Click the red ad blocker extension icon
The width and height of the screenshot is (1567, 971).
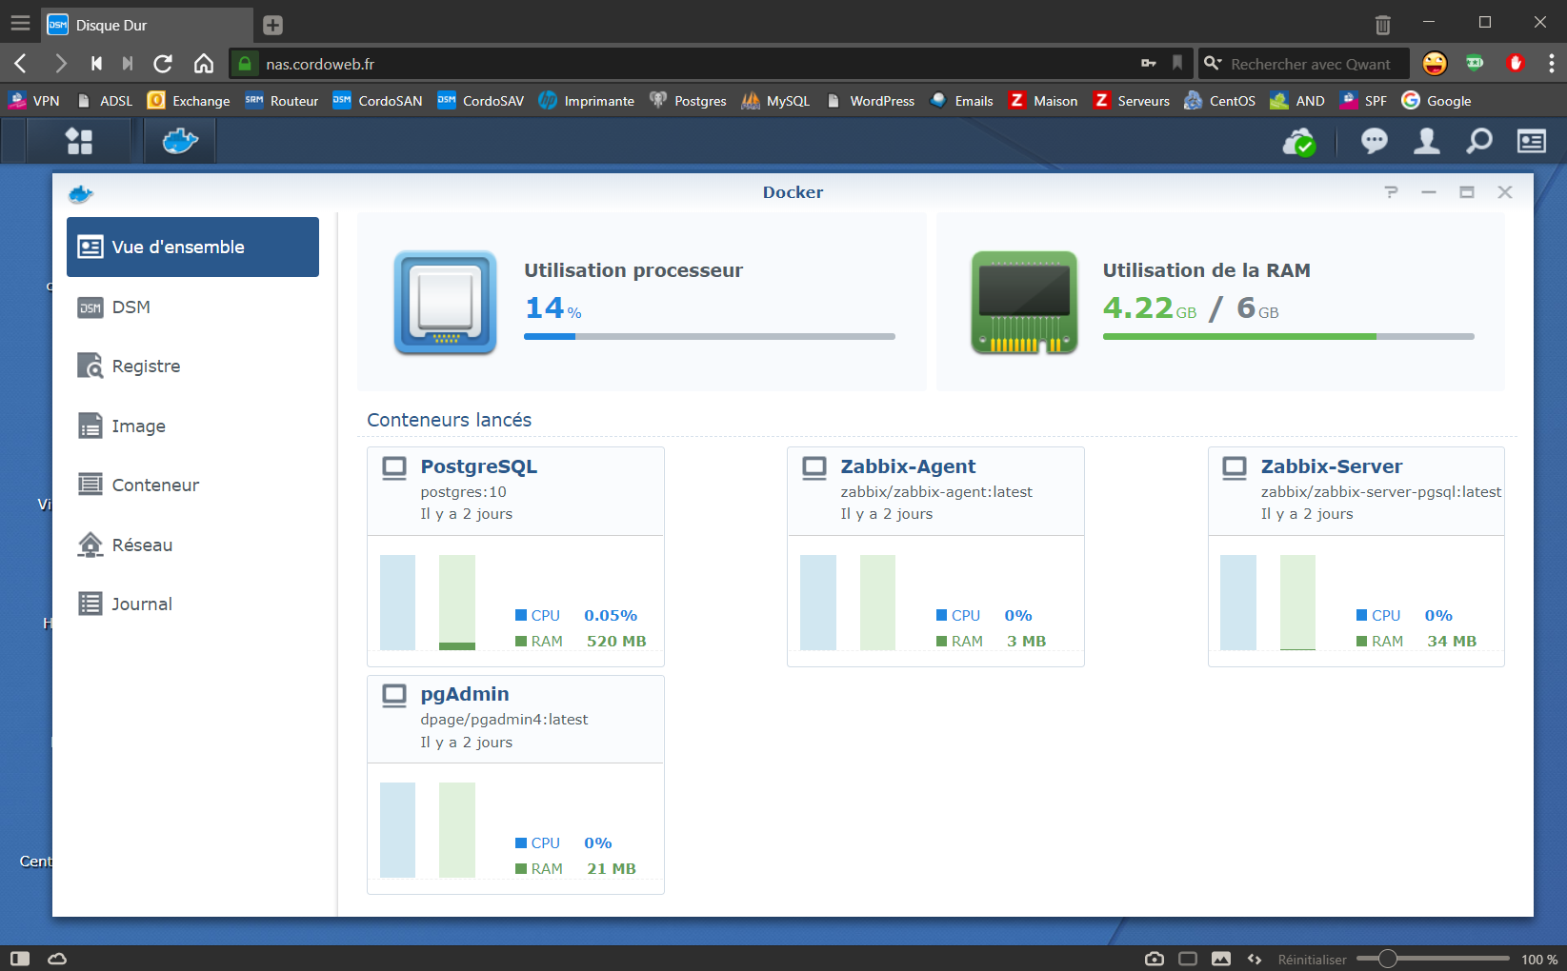(x=1516, y=64)
